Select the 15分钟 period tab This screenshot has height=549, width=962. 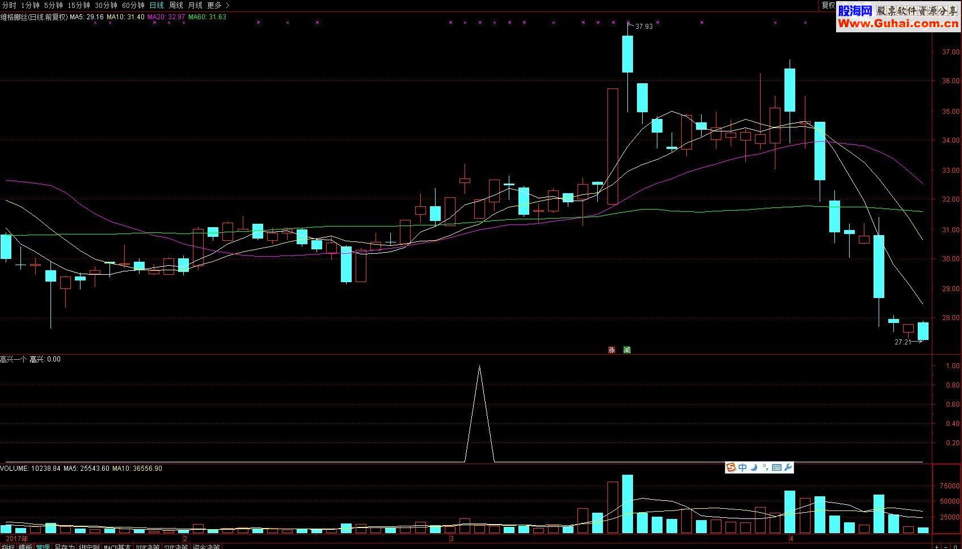78,5
